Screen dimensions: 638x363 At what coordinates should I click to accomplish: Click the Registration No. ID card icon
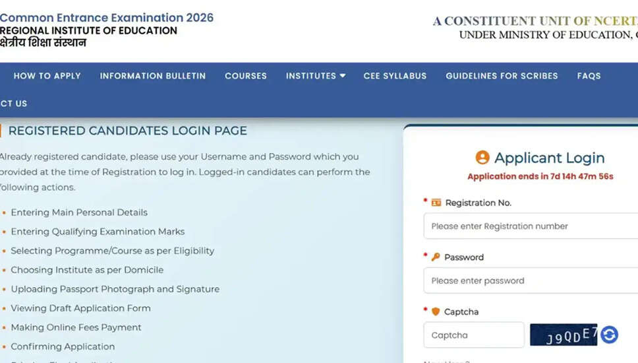pyautogui.click(x=436, y=203)
